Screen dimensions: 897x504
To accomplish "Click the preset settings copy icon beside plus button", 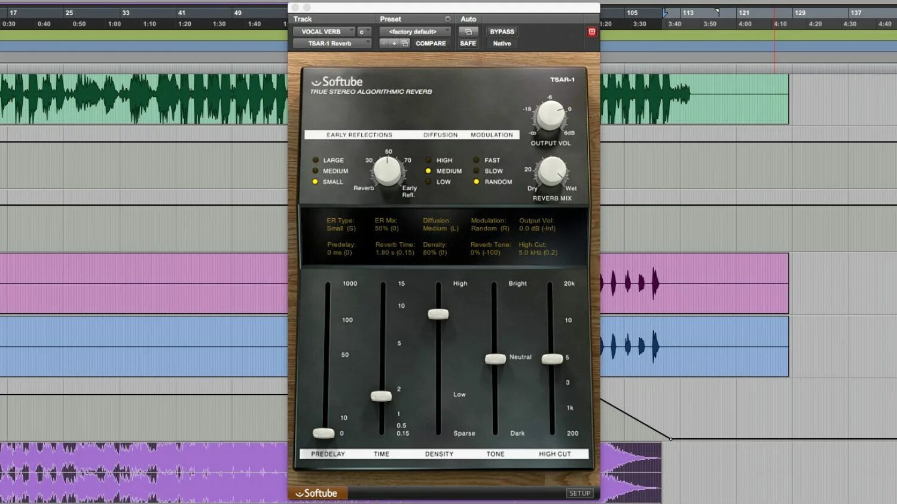I will point(405,44).
